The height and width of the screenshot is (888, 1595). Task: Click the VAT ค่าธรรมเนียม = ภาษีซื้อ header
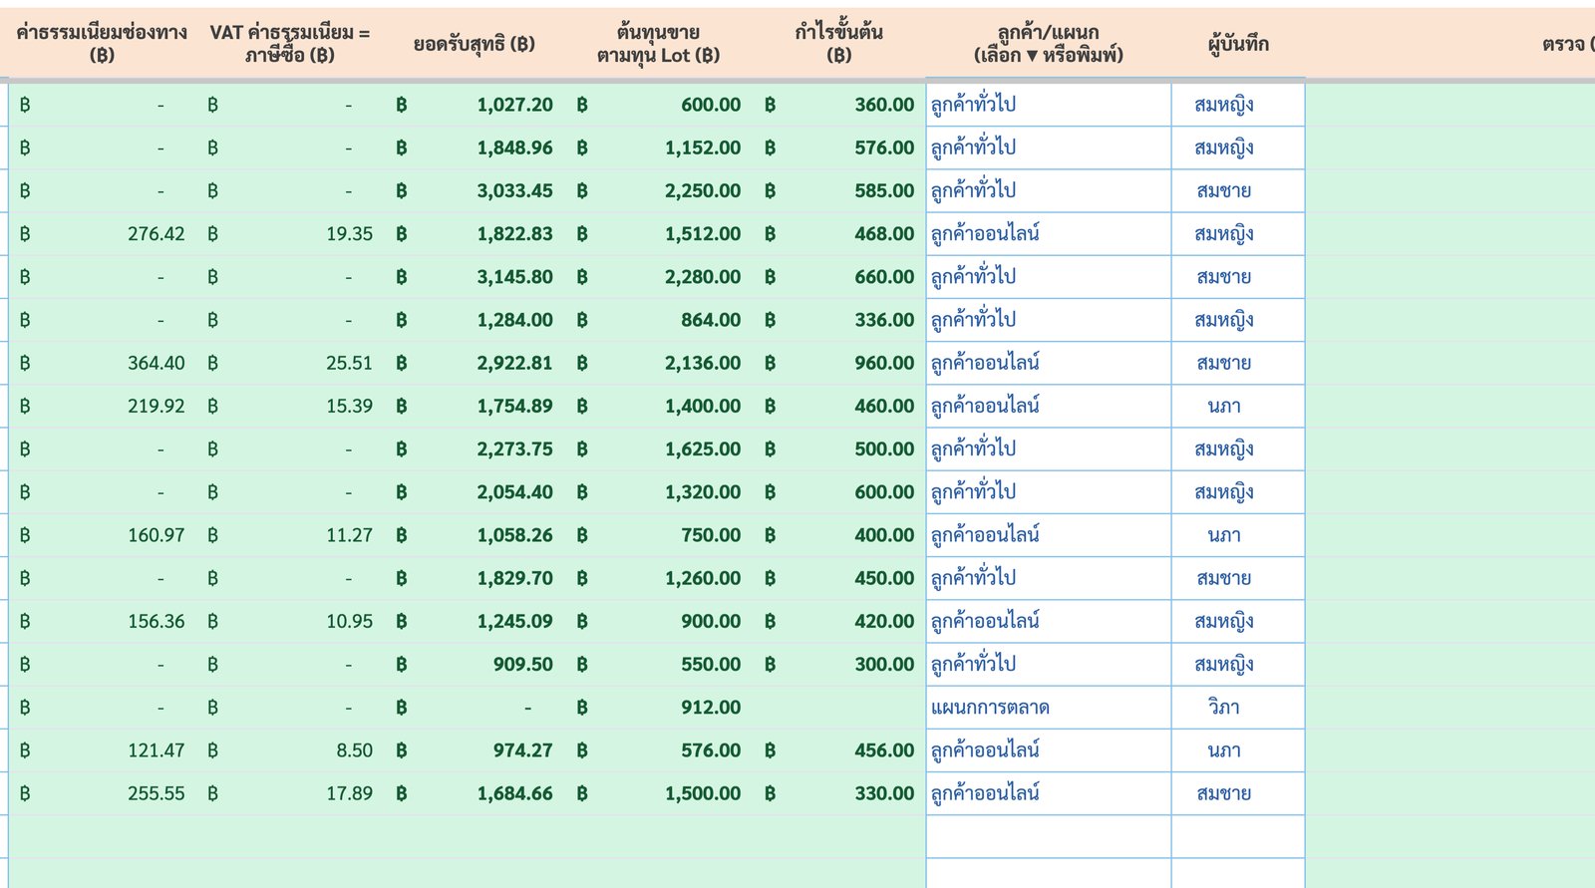[x=289, y=44]
